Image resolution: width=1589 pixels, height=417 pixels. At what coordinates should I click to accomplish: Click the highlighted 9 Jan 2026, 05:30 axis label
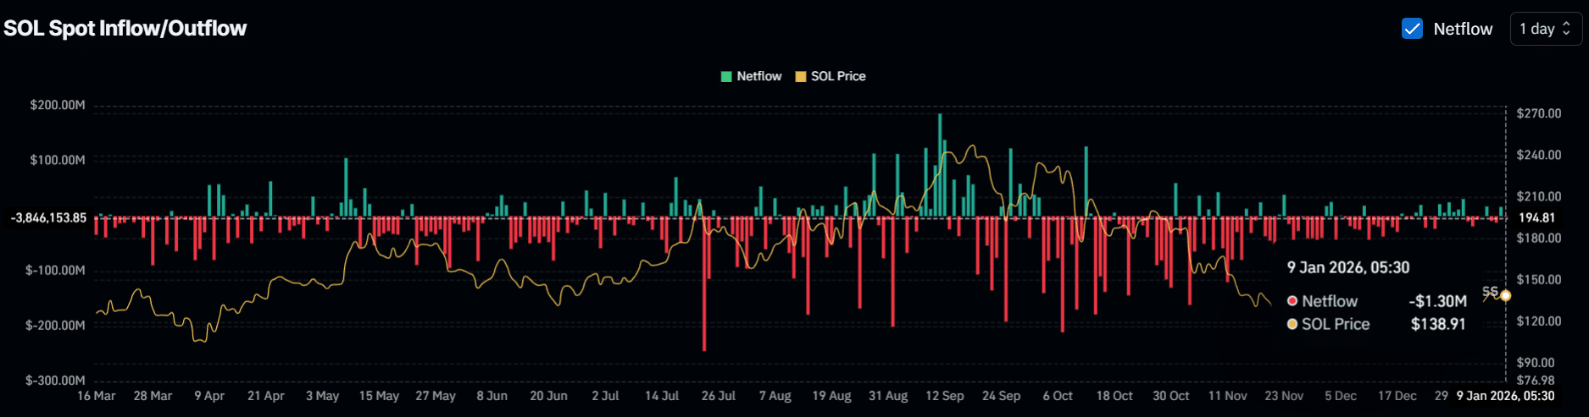pos(1505,396)
